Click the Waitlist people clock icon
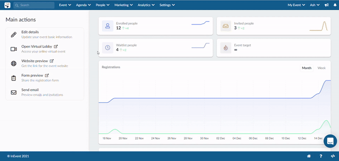 pyautogui.click(x=108, y=48)
